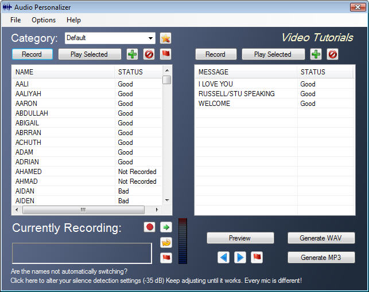
Task: Open the Options menu
Action: point(44,20)
